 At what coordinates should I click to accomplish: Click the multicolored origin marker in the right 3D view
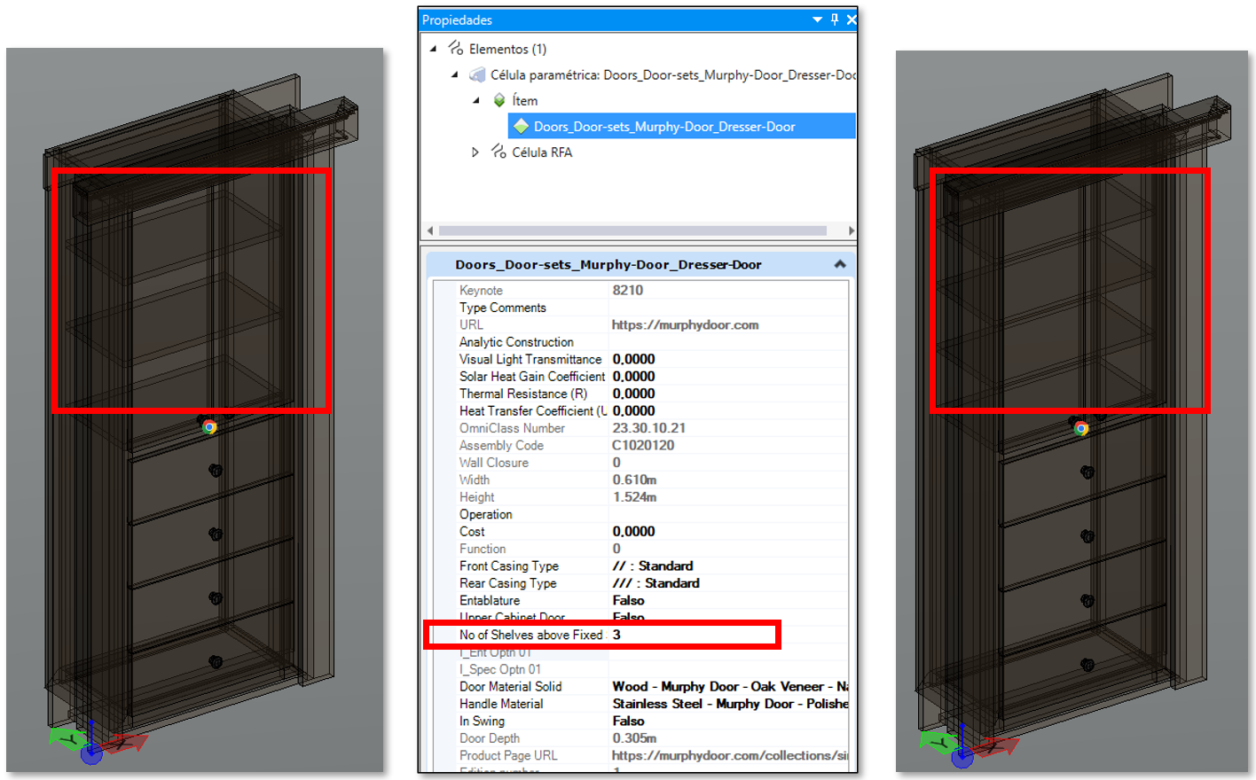(1081, 428)
